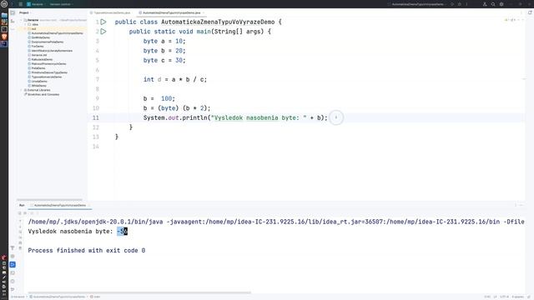The image size is (534, 300).
Task: Switch to the TypoveKonverzieDemo.java editor tab
Action: pos(110,12)
